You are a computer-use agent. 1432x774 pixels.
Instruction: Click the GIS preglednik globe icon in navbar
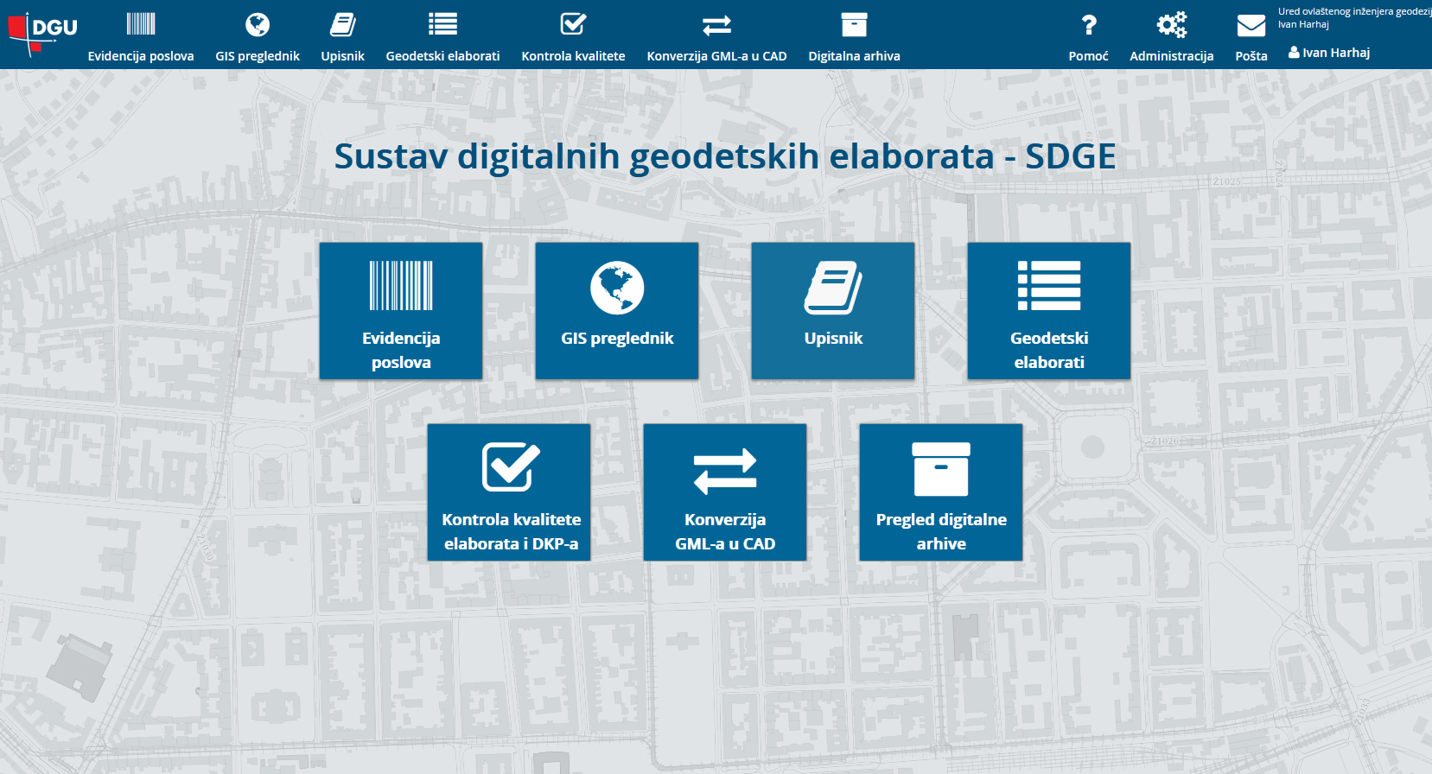click(257, 24)
